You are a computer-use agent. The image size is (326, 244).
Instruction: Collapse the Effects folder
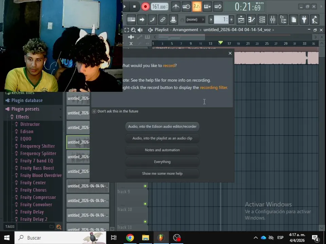click(22, 117)
